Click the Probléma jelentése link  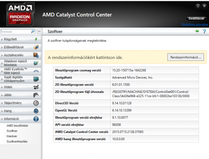pyautogui.click(x=195, y=24)
